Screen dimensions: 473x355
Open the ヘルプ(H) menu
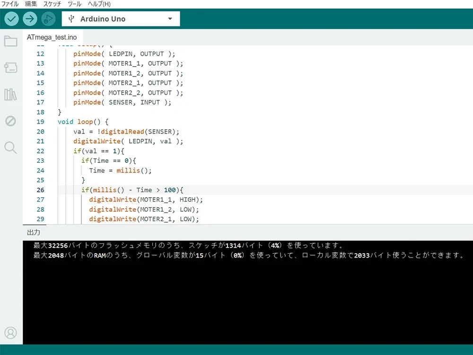click(99, 4)
